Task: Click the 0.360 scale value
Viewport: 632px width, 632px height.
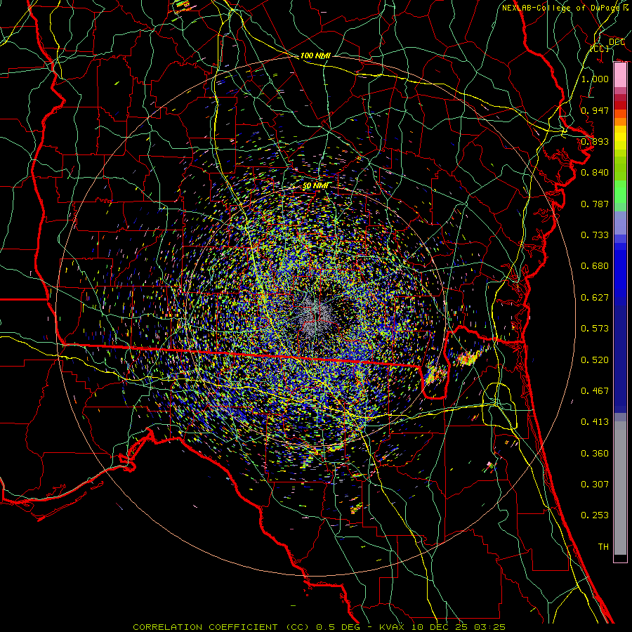Action: point(595,454)
